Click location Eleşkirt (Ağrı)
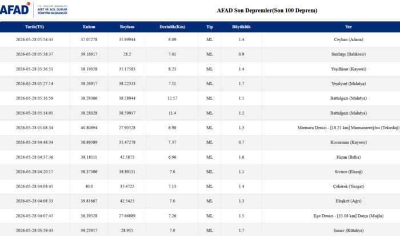400x236 pixels. tap(349, 201)
